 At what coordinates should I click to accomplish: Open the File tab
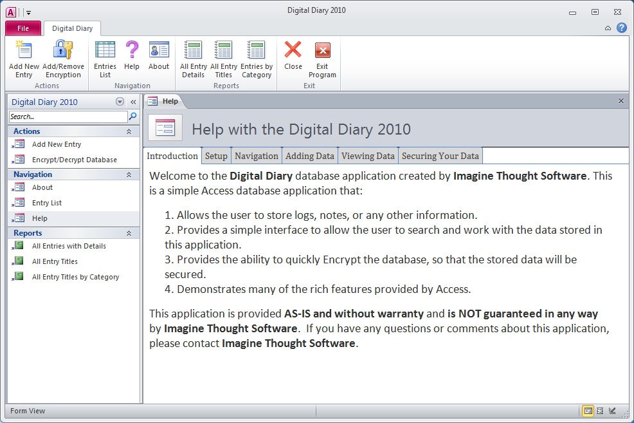pyautogui.click(x=23, y=28)
